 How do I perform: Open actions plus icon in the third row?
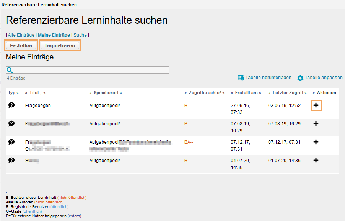pyautogui.click(x=316, y=142)
